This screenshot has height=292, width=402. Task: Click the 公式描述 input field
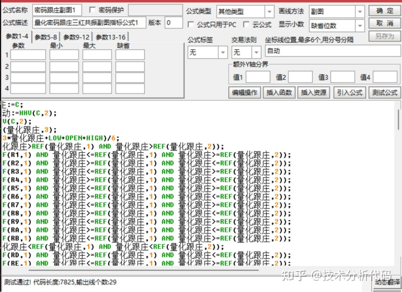click(89, 23)
